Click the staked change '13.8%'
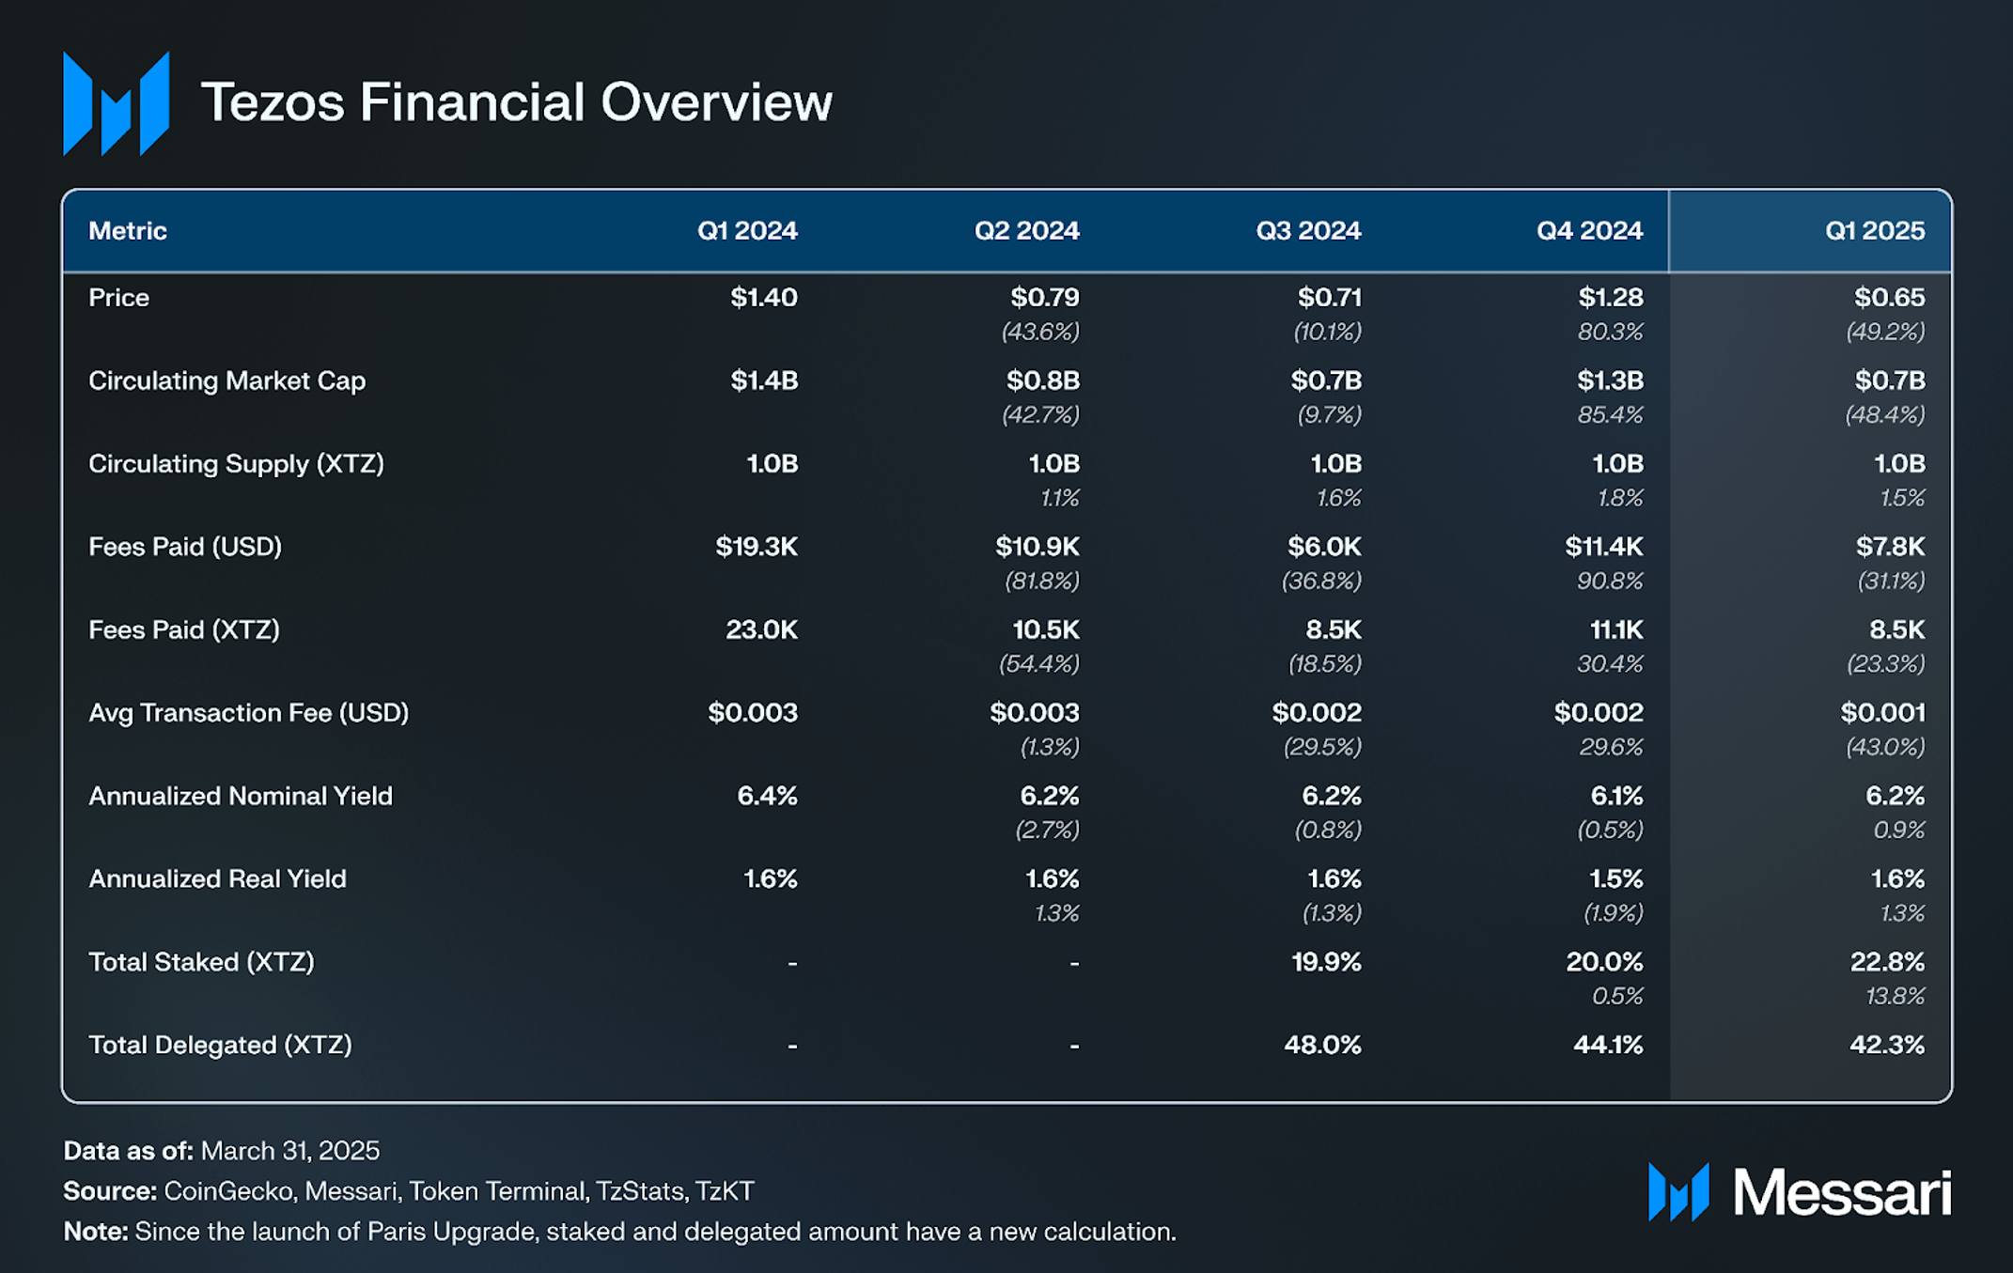The image size is (2013, 1273). [x=1895, y=996]
